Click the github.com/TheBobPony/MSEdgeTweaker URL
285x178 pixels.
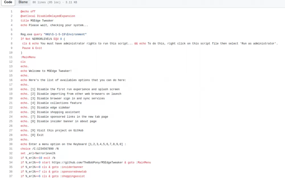(x=87, y=162)
